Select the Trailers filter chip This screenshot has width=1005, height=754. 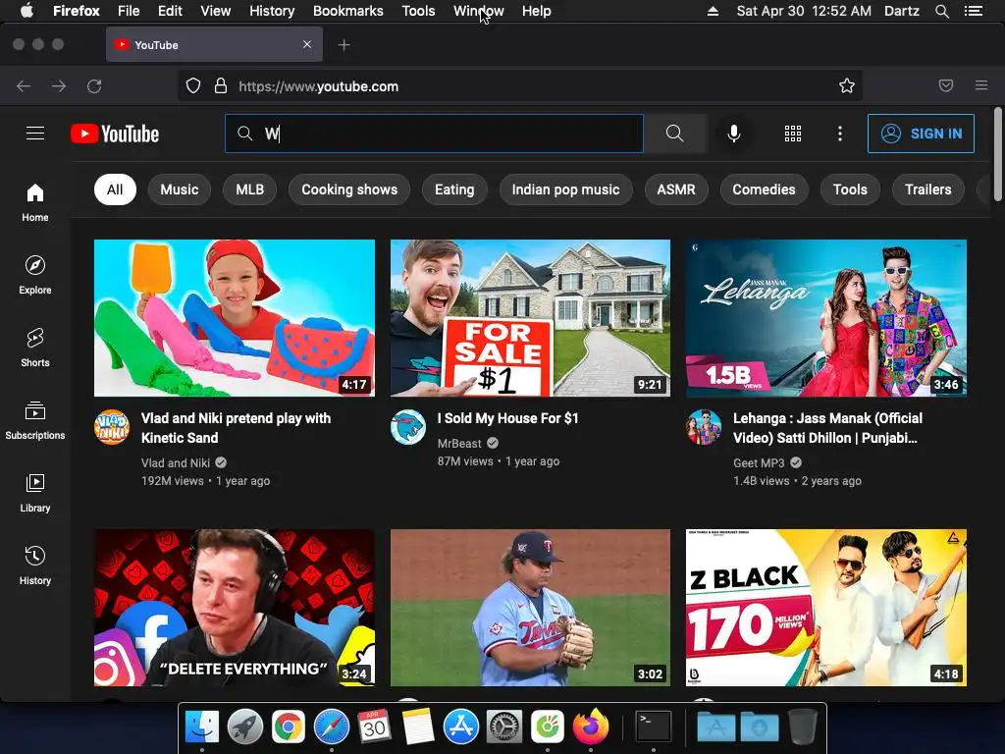tap(928, 189)
